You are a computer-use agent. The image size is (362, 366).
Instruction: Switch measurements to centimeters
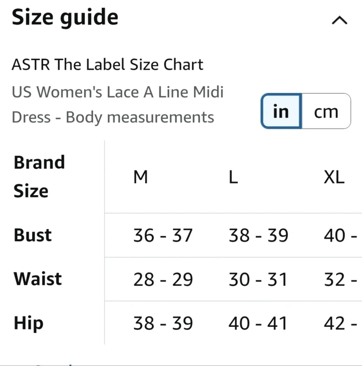[x=326, y=112]
